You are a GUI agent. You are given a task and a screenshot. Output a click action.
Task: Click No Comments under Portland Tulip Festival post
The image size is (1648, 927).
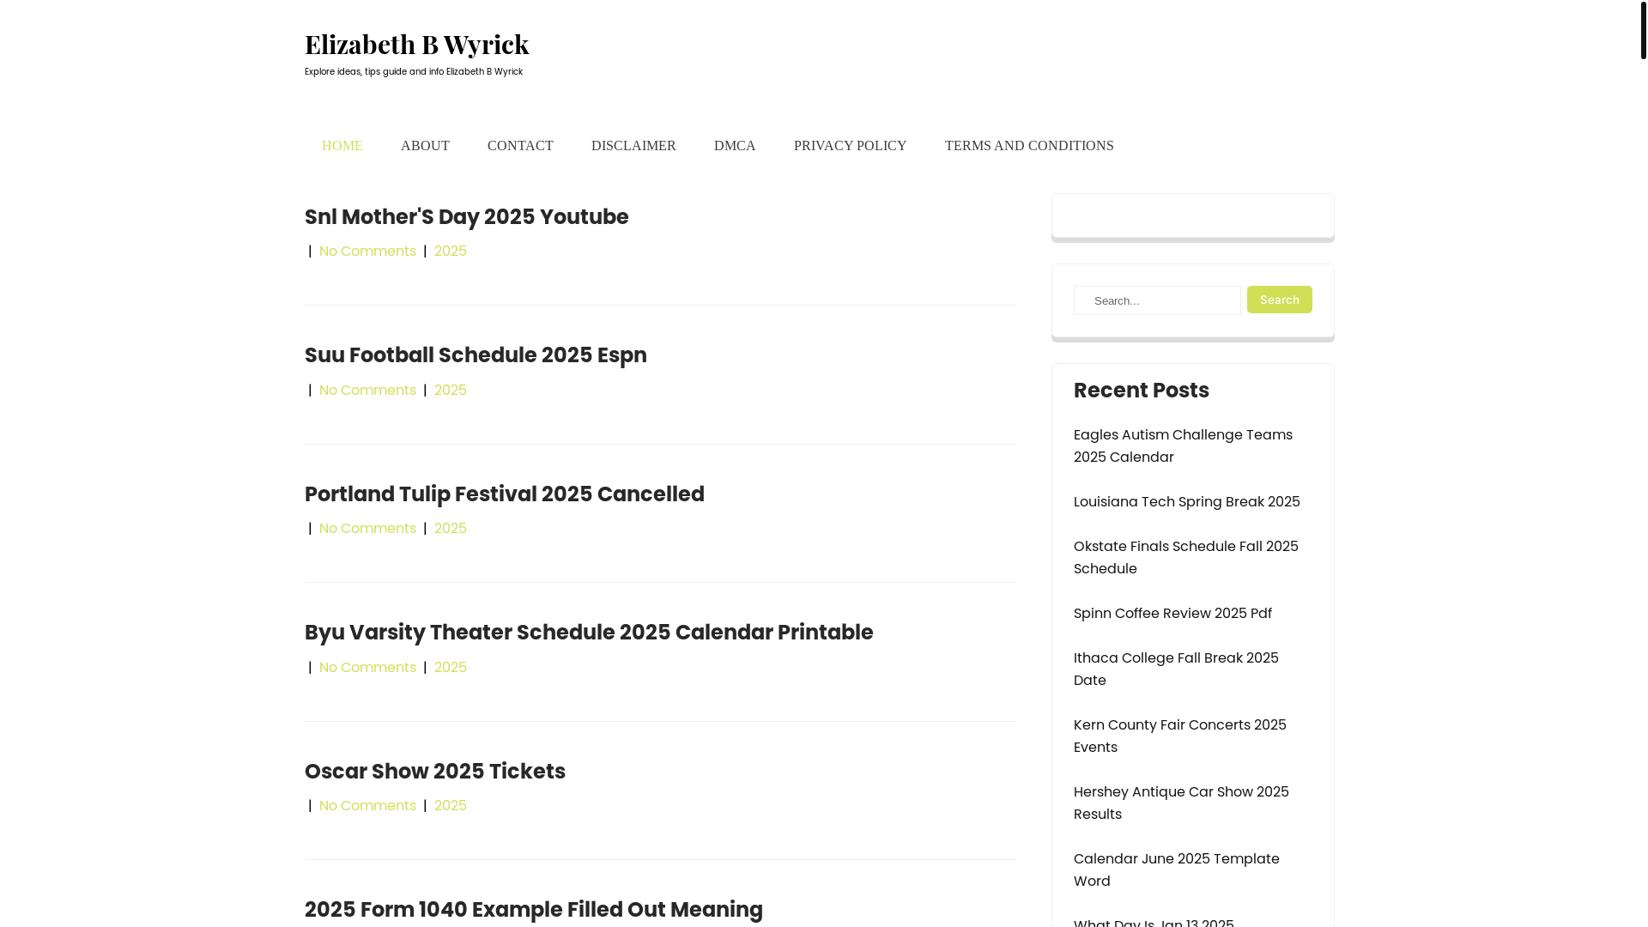click(367, 529)
